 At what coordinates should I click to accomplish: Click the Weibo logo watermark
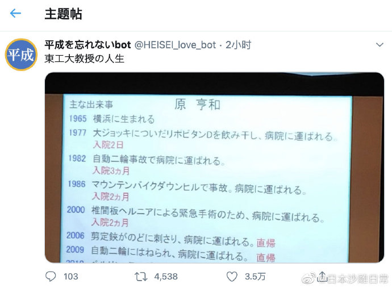[x=309, y=278]
